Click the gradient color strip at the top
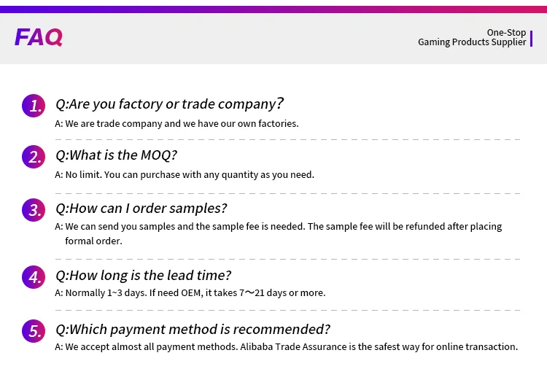 pos(273,9)
